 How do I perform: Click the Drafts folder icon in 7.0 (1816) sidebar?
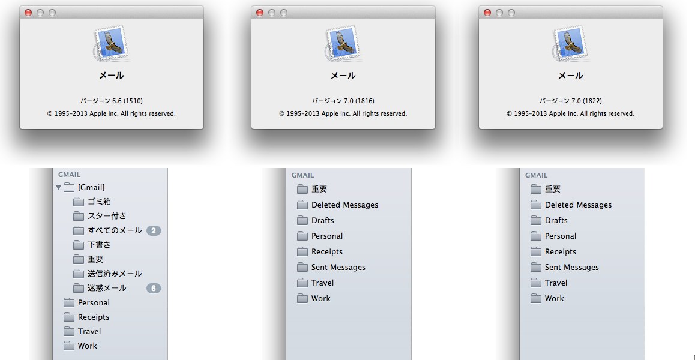click(302, 220)
